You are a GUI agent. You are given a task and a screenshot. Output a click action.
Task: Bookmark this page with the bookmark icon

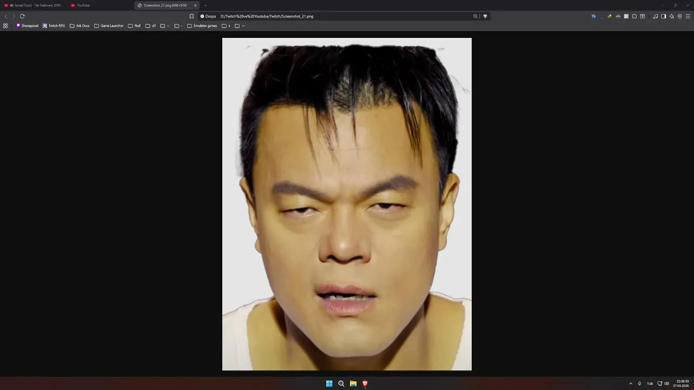pos(191,16)
